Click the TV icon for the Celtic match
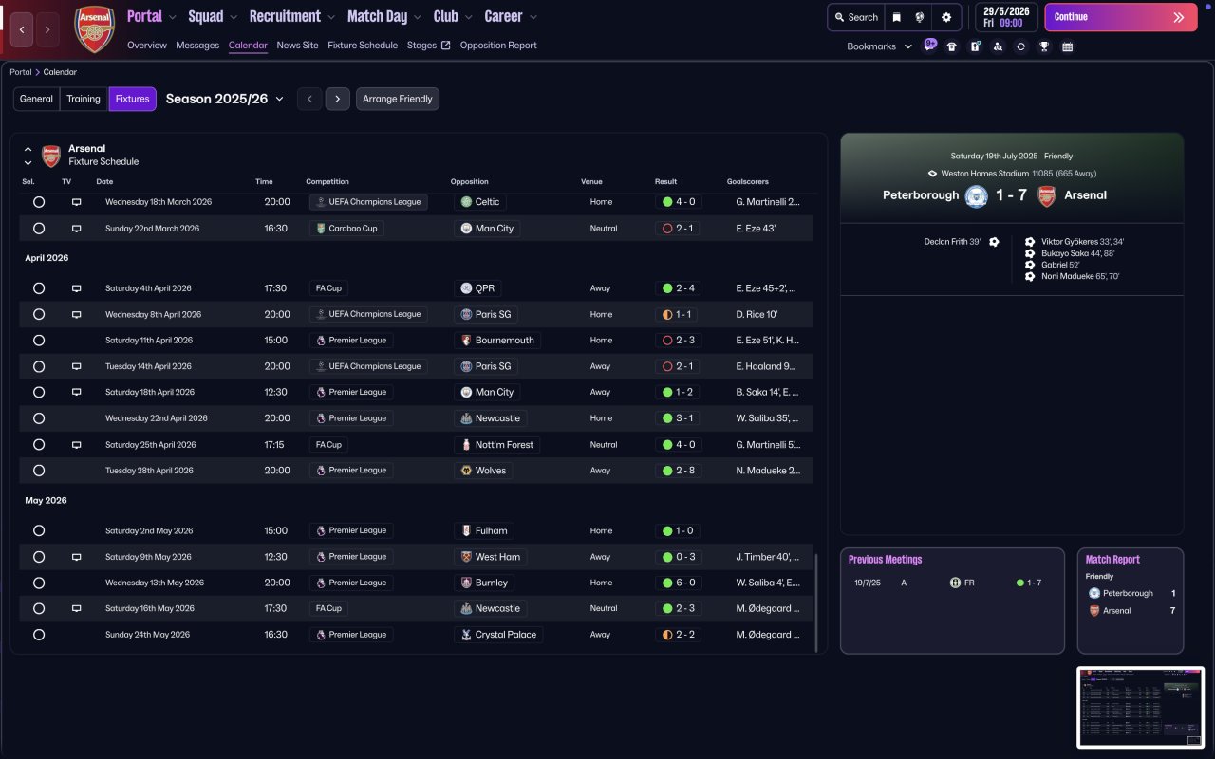1215x759 pixels. 77,202
